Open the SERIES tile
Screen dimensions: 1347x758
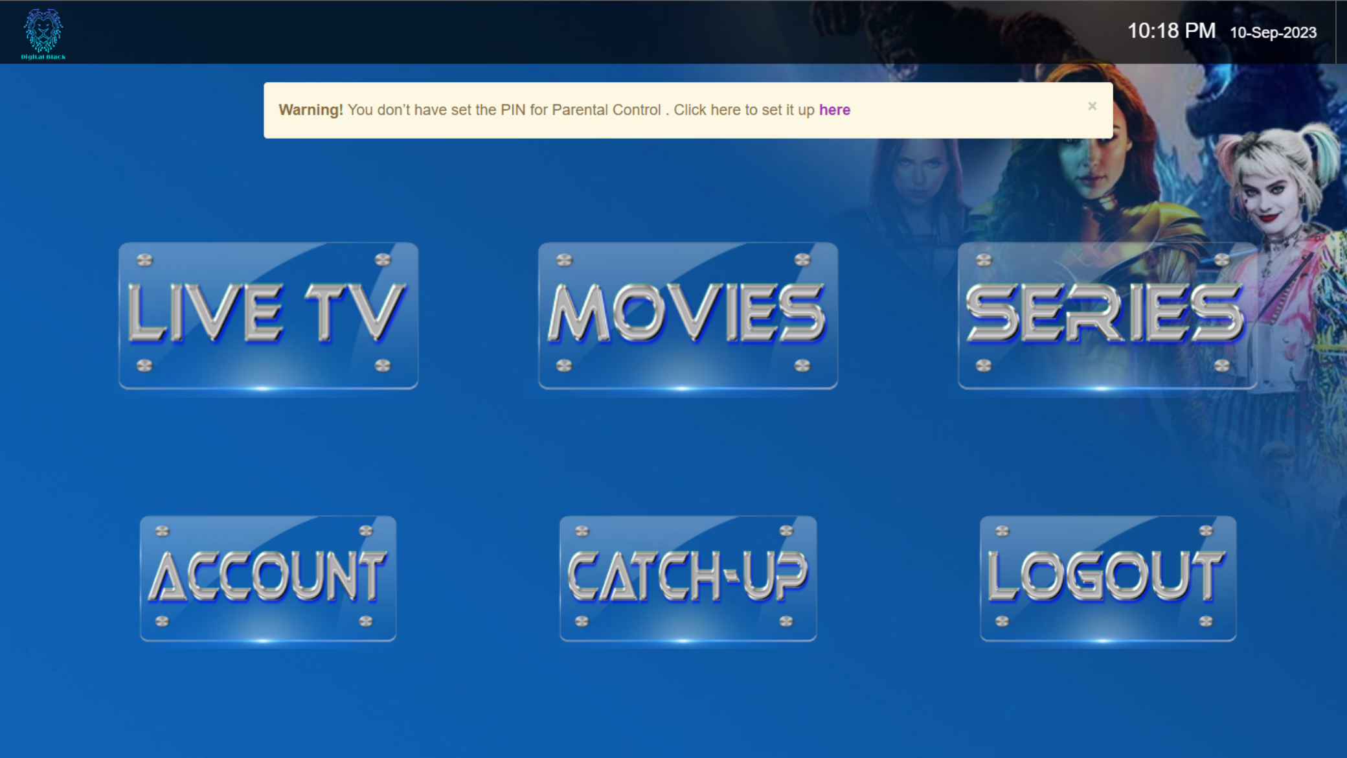[x=1107, y=316]
